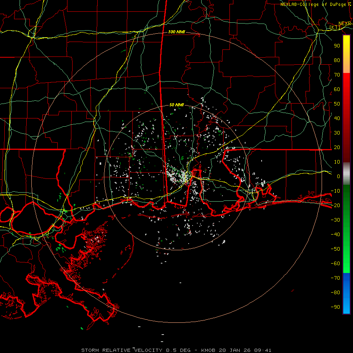The height and width of the screenshot is (353, 353).
Task: Click the 80 value on velocity scale
Action: 337,60
